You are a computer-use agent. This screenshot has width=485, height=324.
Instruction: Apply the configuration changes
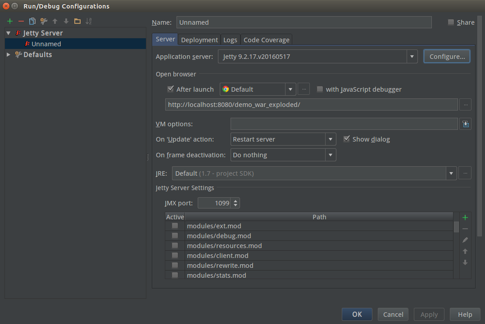click(x=429, y=314)
